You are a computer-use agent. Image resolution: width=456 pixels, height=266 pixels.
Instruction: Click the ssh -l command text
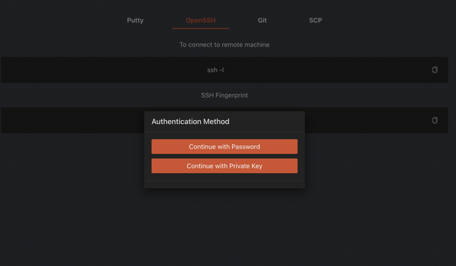point(215,70)
